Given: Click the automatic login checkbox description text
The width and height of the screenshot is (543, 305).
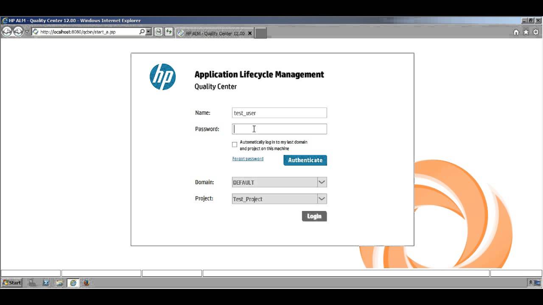Looking at the screenshot, I should [x=274, y=145].
